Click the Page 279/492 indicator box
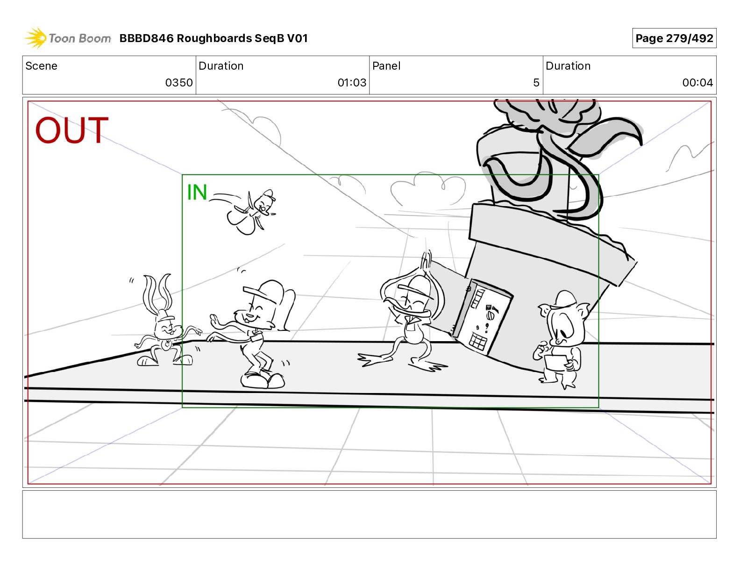This screenshot has width=740, height=572. pos(674,38)
